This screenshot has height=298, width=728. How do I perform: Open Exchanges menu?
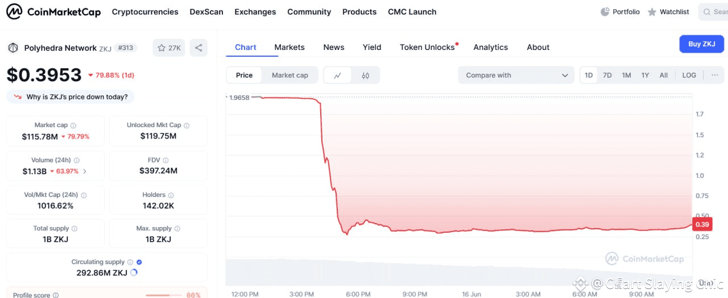(255, 12)
